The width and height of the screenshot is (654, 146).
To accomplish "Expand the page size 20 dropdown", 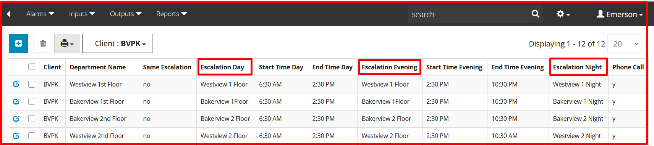I will point(624,44).
